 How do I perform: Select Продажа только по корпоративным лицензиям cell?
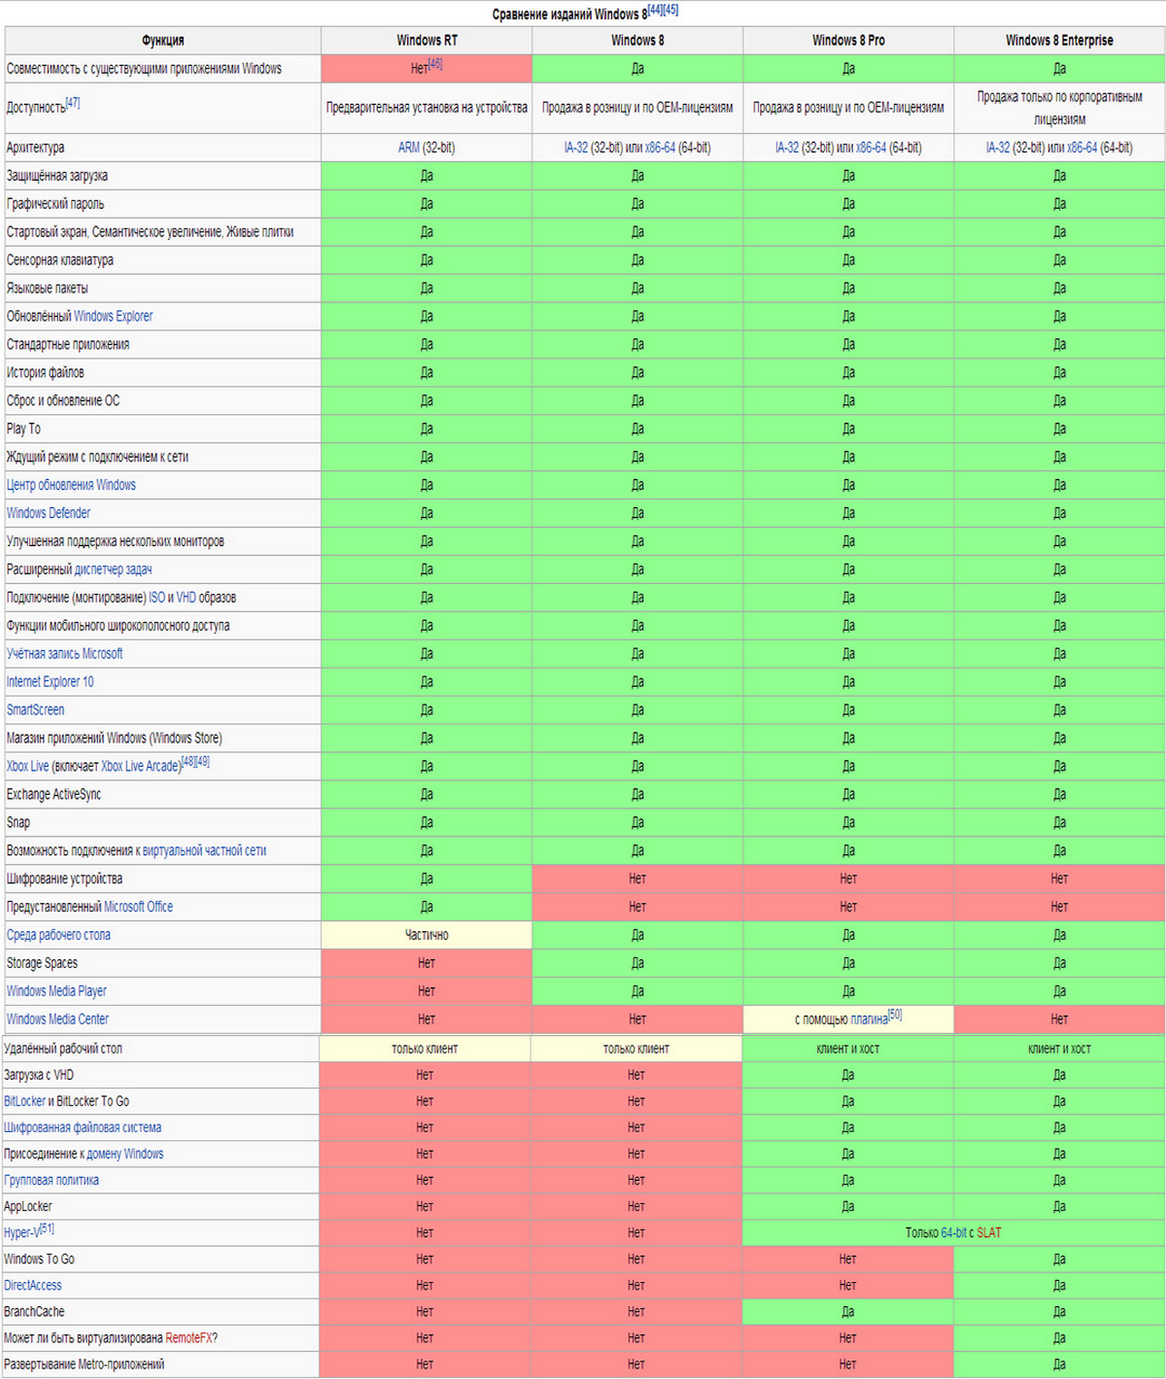pyautogui.click(x=1060, y=108)
